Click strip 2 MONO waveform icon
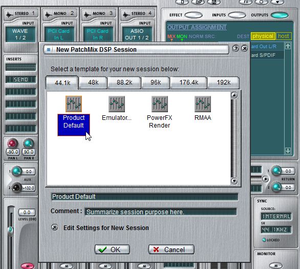Image resolution: width=300 pixels, height=269 pixels. pos(49,14)
